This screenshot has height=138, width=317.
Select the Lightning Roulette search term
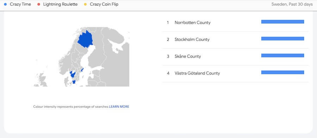tap(60, 4)
